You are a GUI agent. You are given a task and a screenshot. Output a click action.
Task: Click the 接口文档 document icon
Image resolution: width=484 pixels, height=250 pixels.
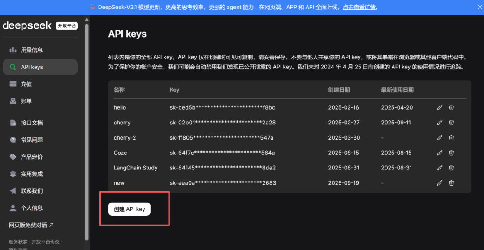13,123
